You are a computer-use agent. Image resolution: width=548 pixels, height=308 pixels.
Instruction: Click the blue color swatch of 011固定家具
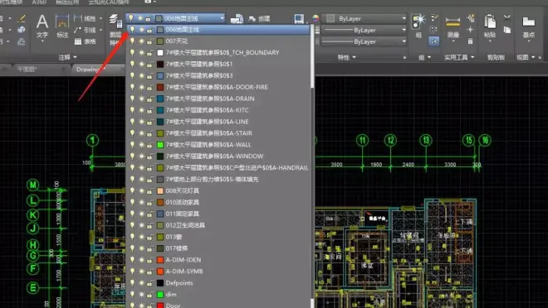coord(160,214)
